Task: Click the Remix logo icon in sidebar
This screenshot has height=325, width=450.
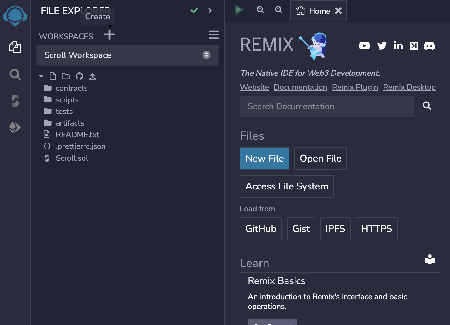Action: pos(15,16)
